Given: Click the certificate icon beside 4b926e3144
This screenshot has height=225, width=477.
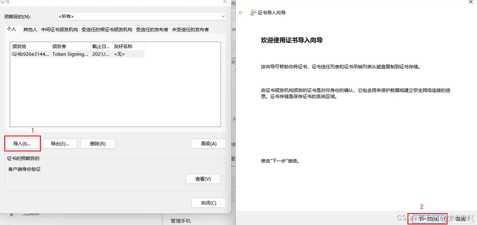Looking at the screenshot, I should click(14, 54).
